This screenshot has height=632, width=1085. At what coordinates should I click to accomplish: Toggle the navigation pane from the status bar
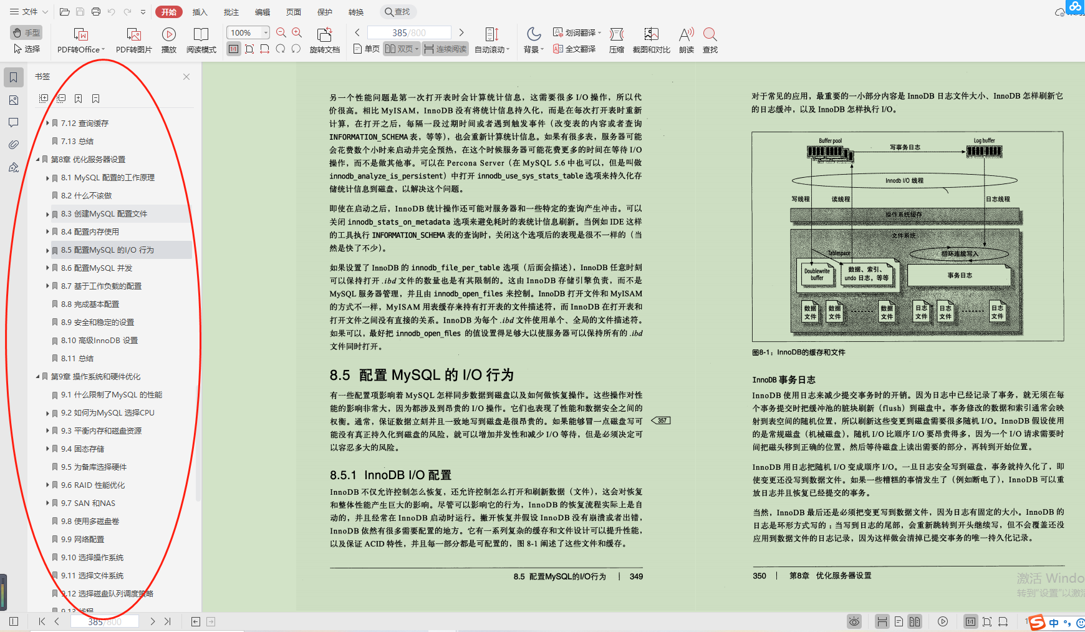coord(14,621)
